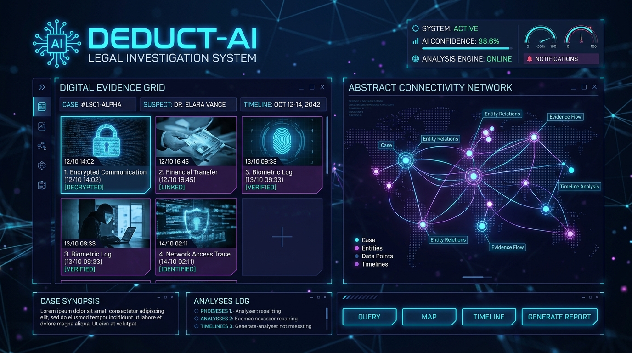The image size is (632, 353).
Task: Select the large central hub node on map
Action: pyautogui.click(x=473, y=176)
